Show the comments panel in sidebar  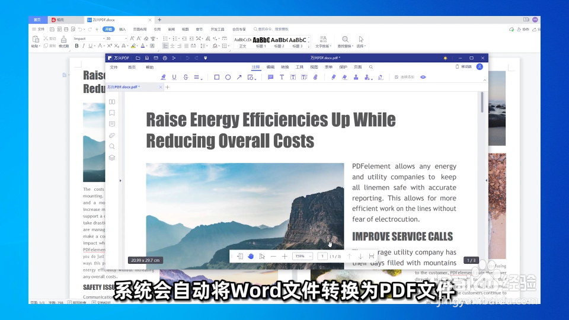pyautogui.click(x=112, y=124)
